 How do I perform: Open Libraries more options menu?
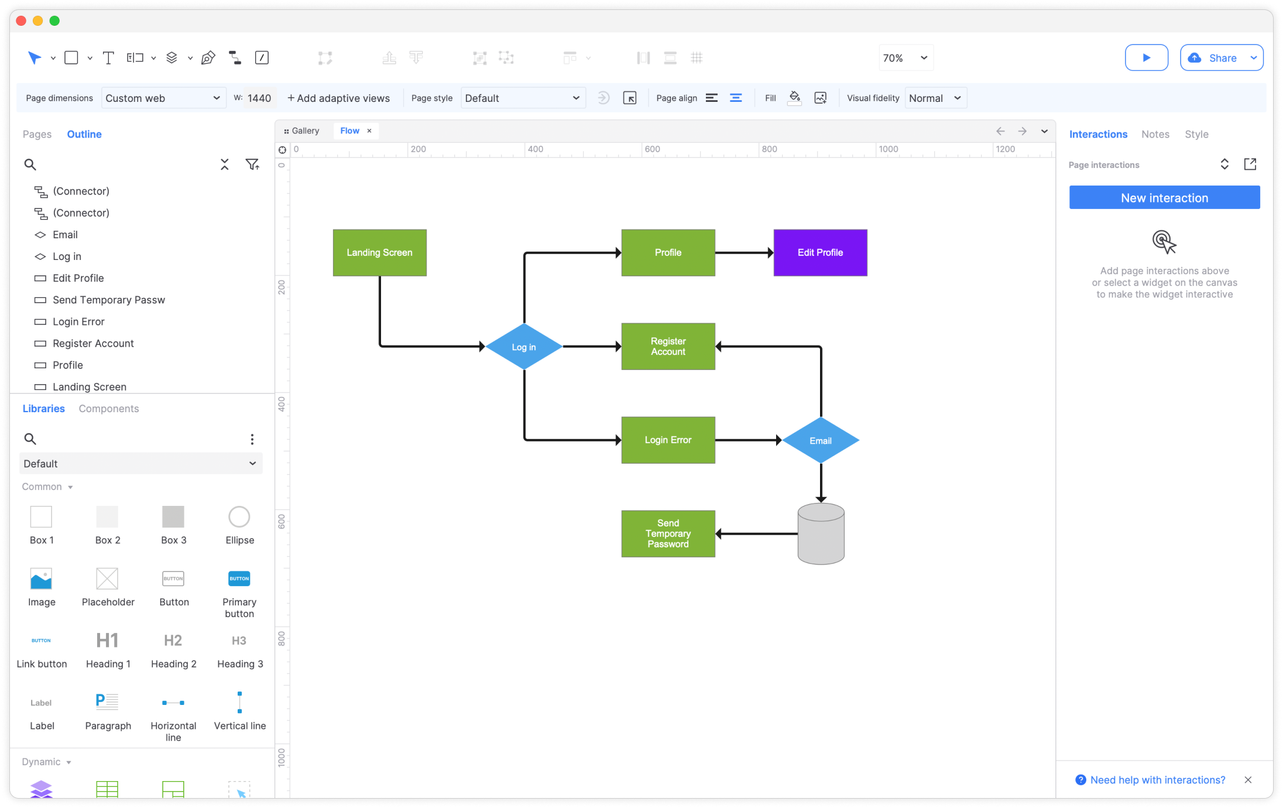click(x=252, y=439)
